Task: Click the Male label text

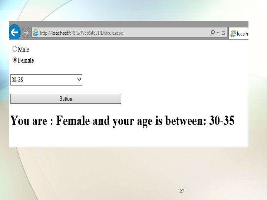Action: [x=23, y=50]
